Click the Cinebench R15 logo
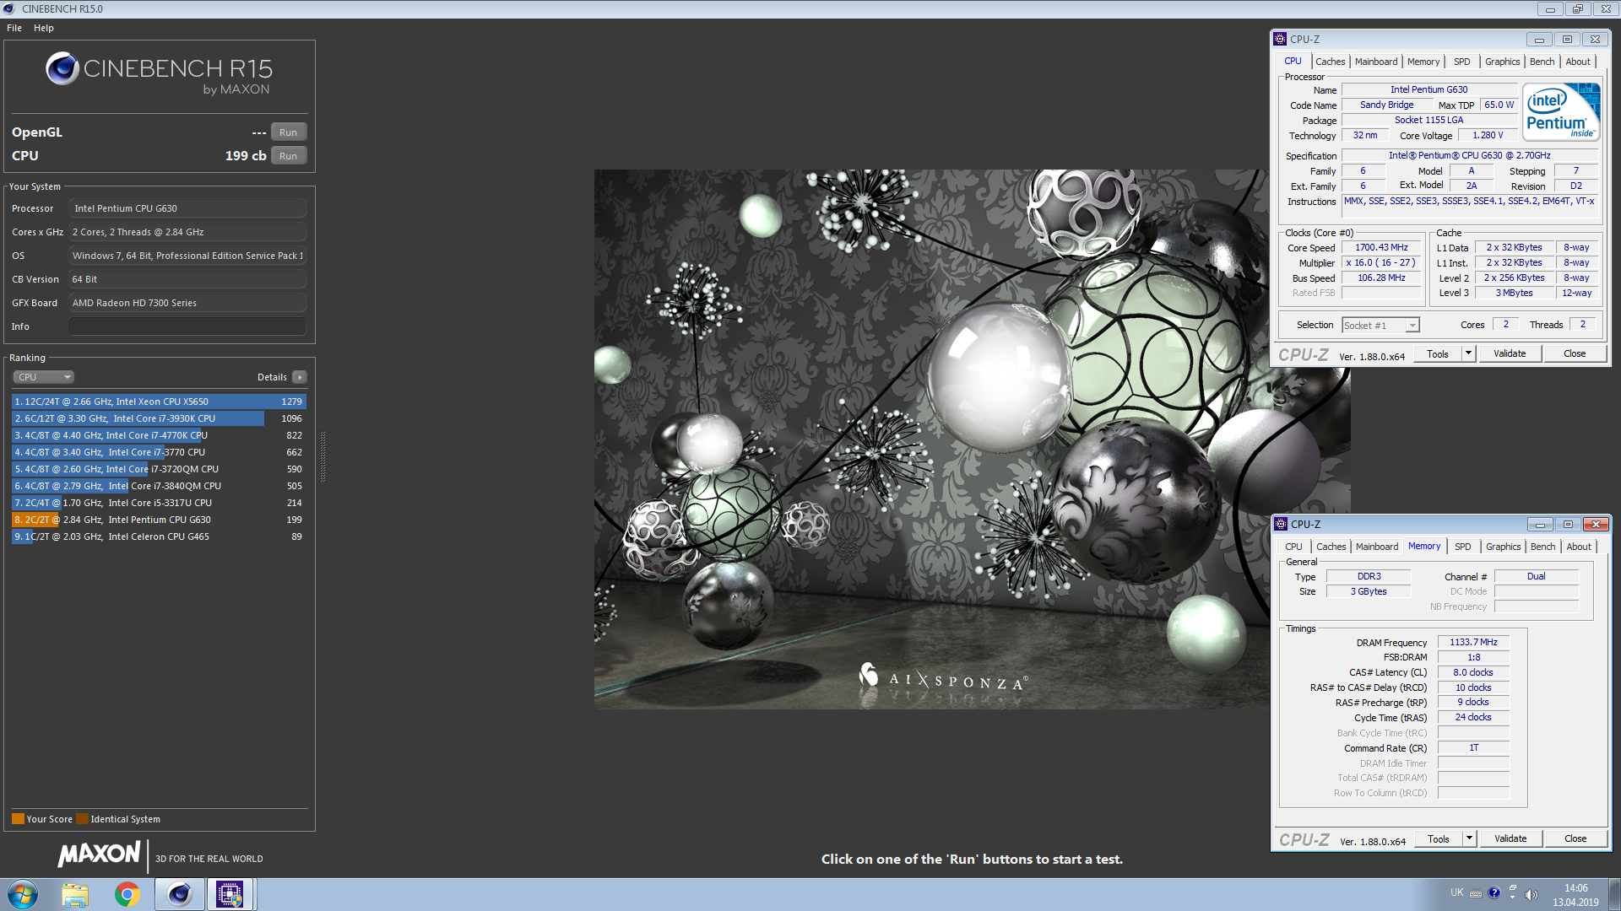 pos(160,73)
